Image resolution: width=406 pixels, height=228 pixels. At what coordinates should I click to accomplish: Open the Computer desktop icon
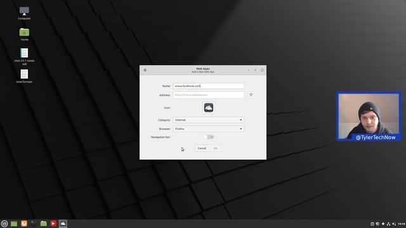24,13
